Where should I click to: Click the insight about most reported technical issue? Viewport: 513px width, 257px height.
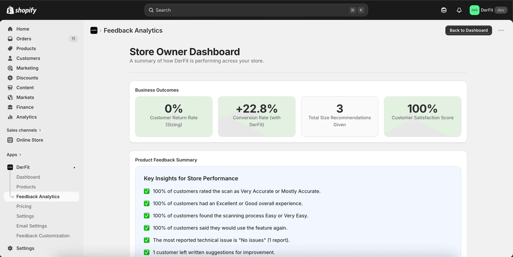tap(221, 240)
